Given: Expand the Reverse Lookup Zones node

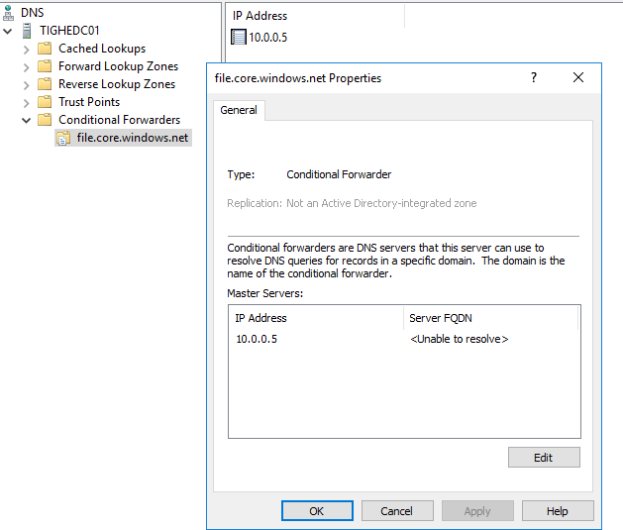Looking at the screenshot, I should (27, 84).
